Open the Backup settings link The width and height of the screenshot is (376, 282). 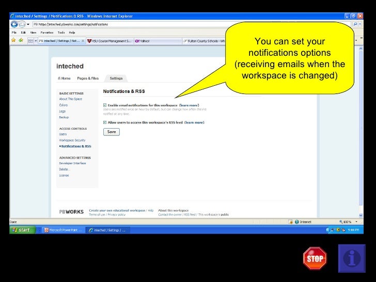(x=64, y=117)
